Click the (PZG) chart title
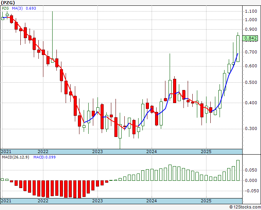 tap(8, 3)
